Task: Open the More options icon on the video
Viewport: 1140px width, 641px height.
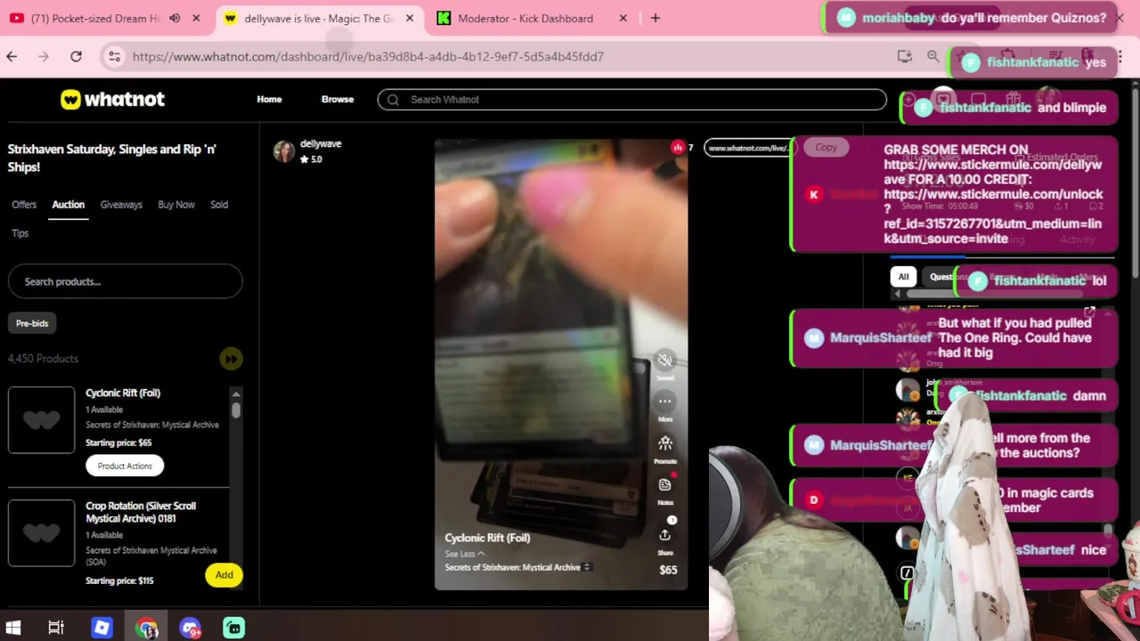Action: pyautogui.click(x=664, y=402)
